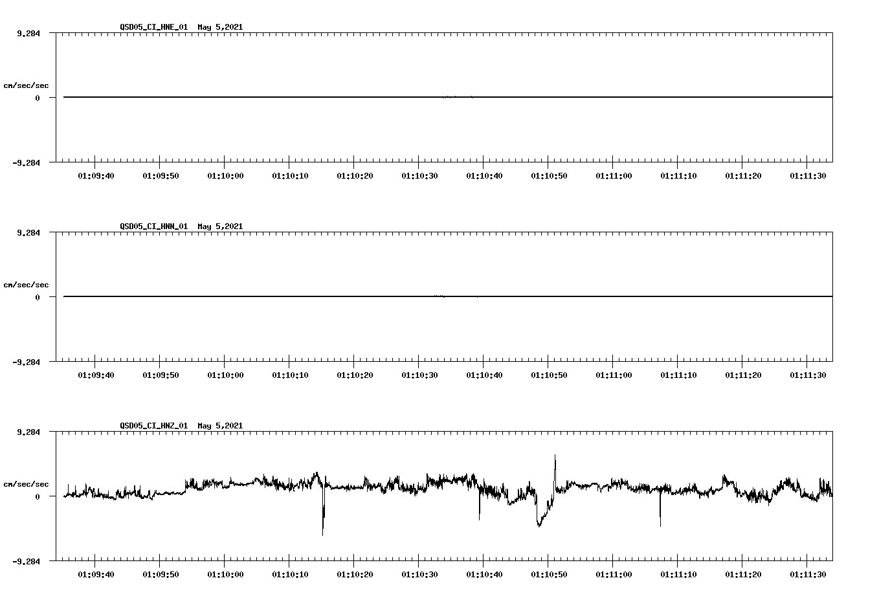Screen dimensions: 879x598
Task: Click the flat baseline of the HNN trace
Action: click(388, 297)
